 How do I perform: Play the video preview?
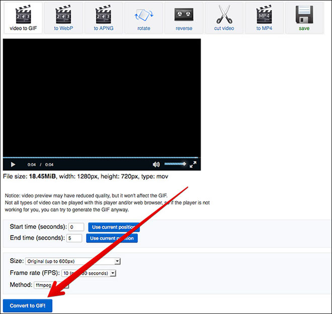tap(13, 165)
